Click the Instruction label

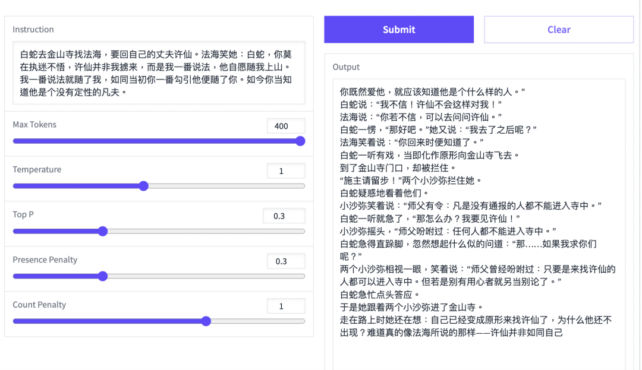tap(33, 30)
